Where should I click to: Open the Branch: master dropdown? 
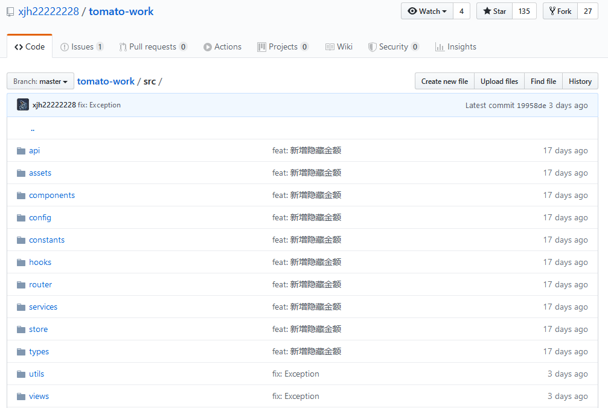pos(40,81)
